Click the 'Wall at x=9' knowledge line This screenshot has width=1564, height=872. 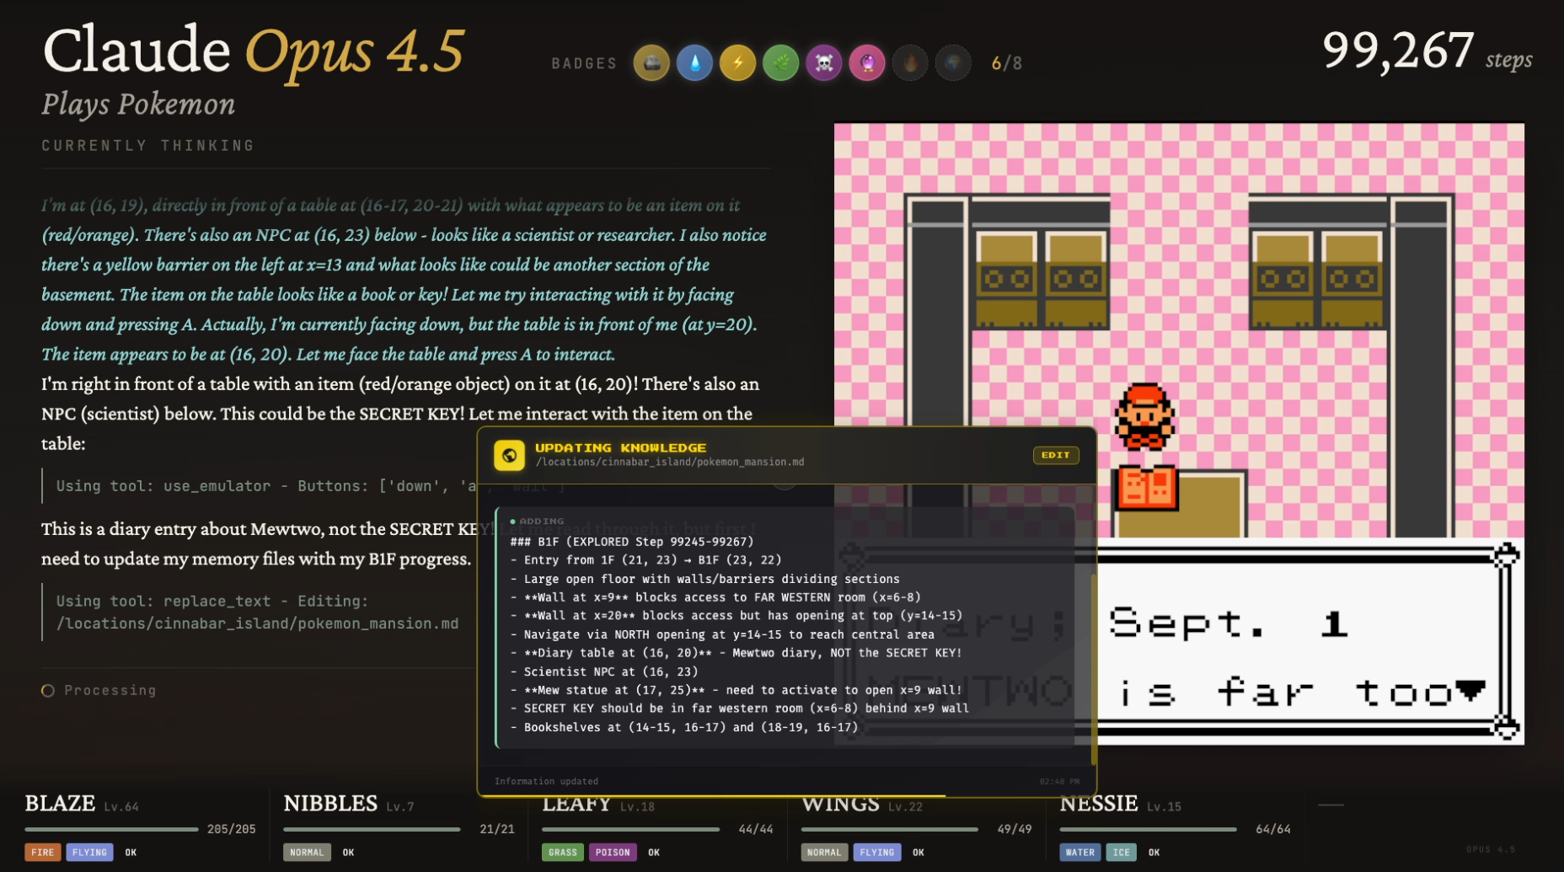tap(715, 597)
